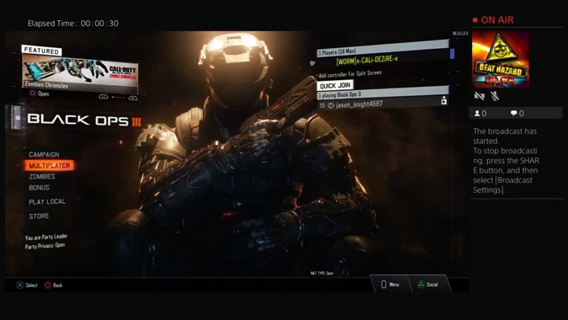Click rank emblem next to jason_knight4687
Viewport: 568px width, 320px height.
(x=330, y=105)
